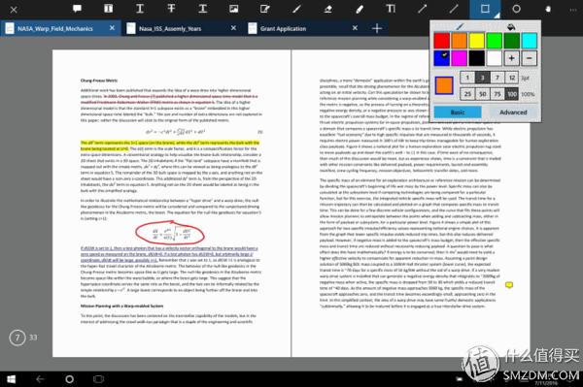Select the pan hand tool

(548, 9)
